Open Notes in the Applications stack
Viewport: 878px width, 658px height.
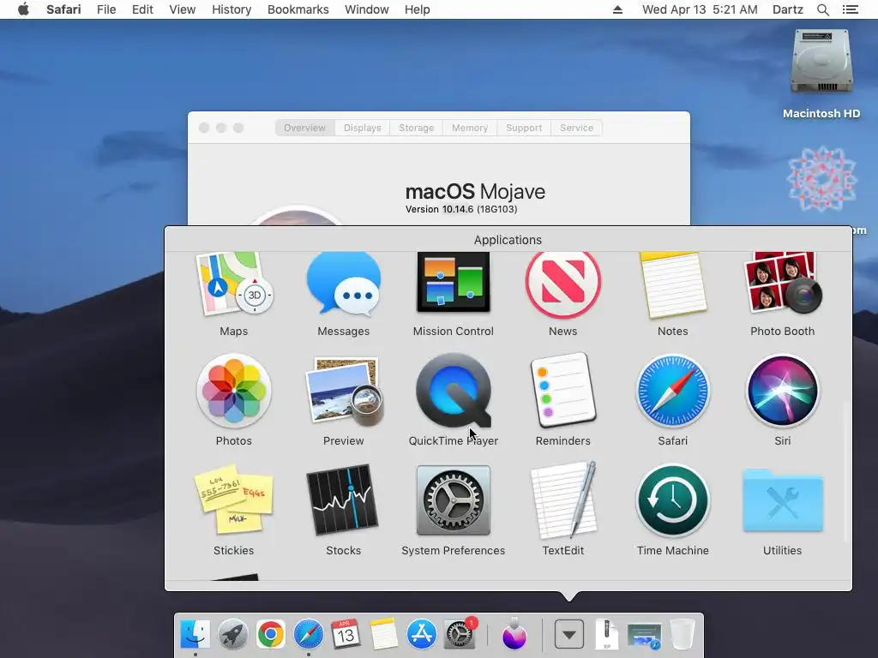(x=672, y=284)
